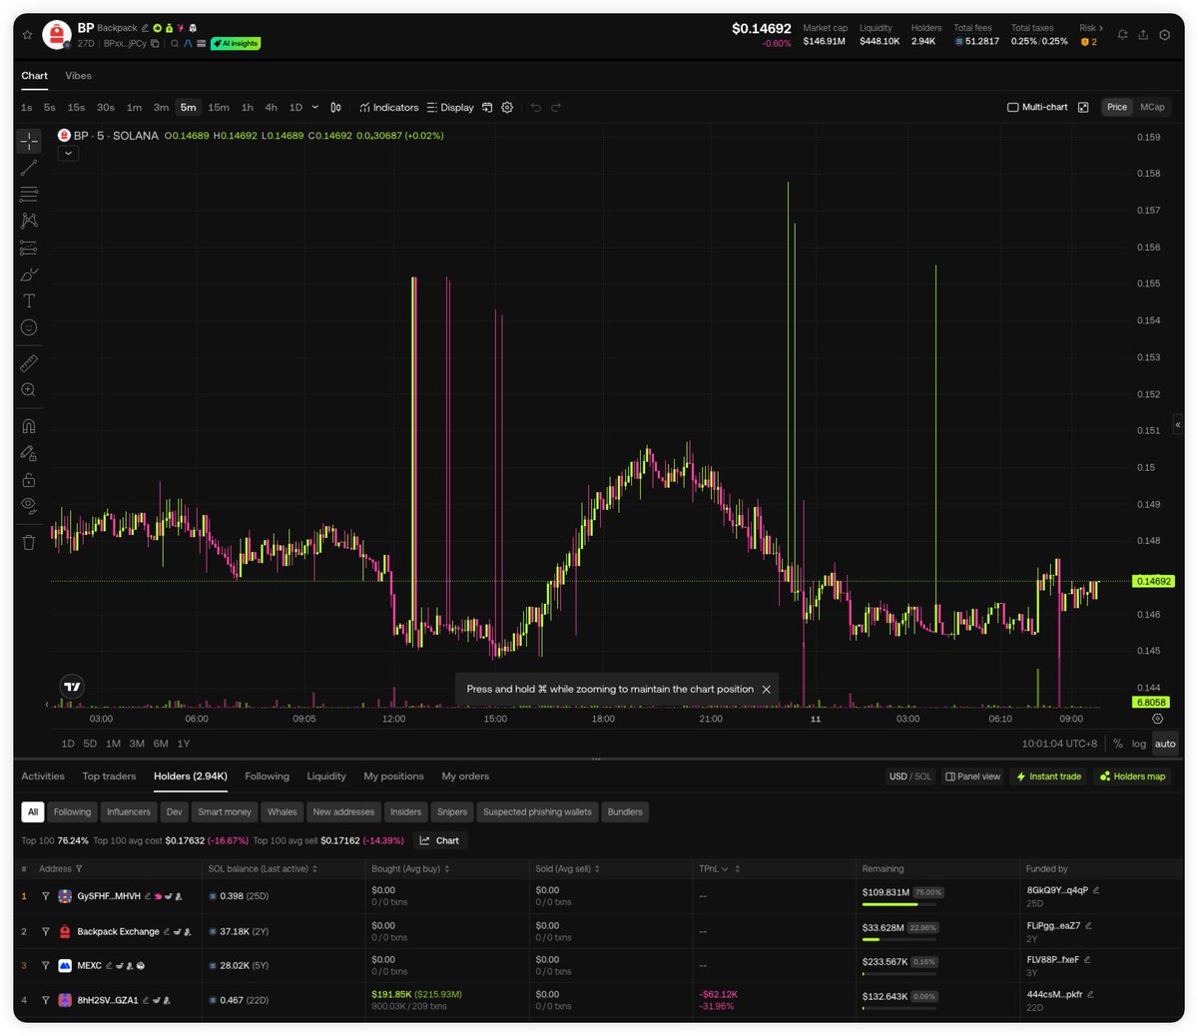
Task: Collapse the right side panel arrow
Action: pos(1178,425)
